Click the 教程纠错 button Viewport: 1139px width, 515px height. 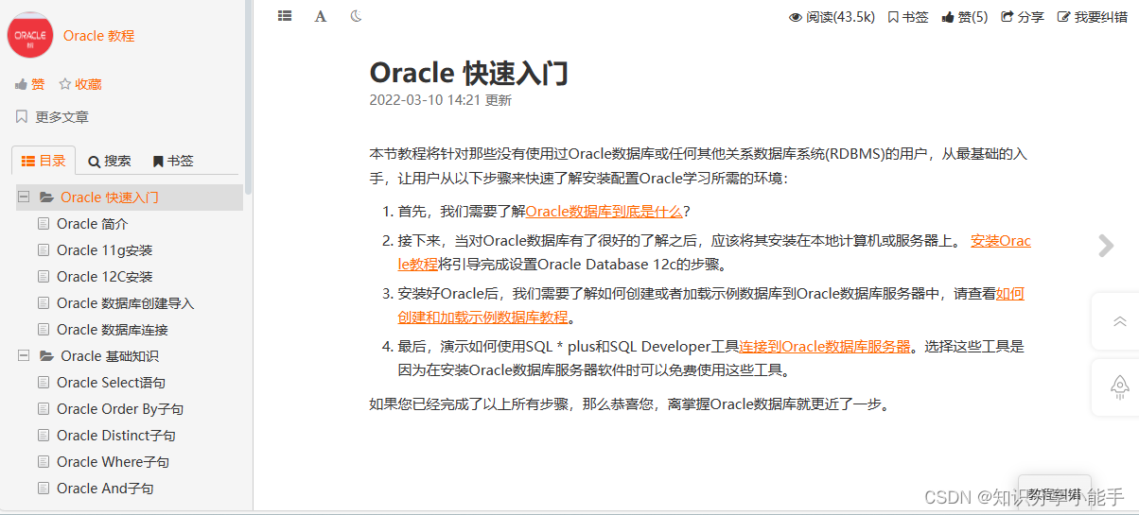tap(1055, 493)
